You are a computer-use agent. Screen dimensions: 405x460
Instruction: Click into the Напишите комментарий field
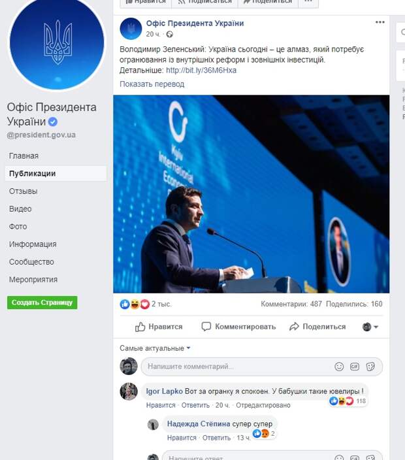click(x=239, y=367)
